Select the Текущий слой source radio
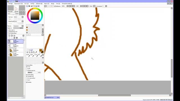The height and width of the screenshot is (101, 180). [27, 76]
